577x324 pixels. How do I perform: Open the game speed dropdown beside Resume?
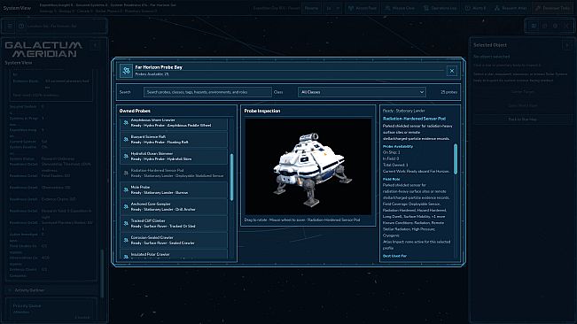pyautogui.click(x=332, y=8)
